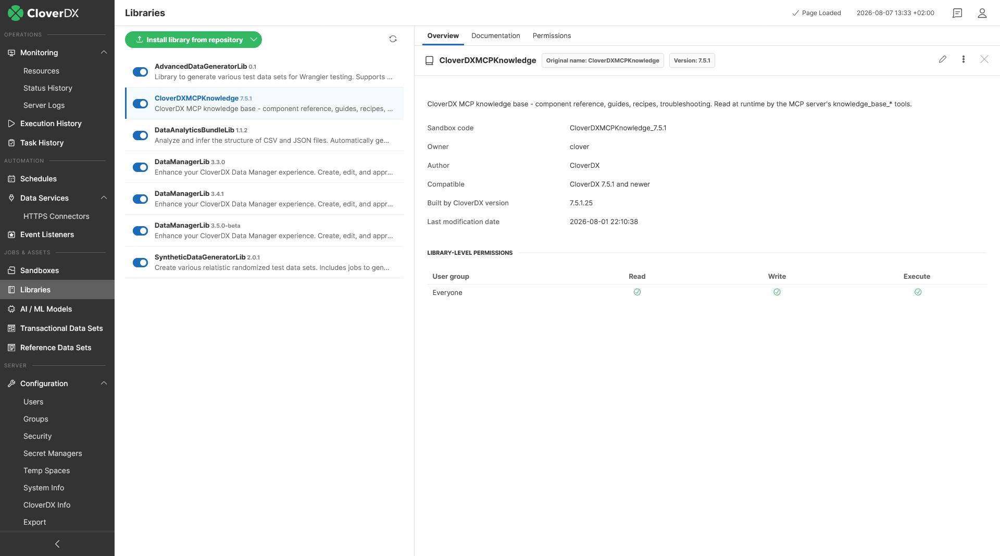Viewport: 1000px width, 556px height.
Task: Collapse the Configuration section chevron
Action: coord(104,384)
